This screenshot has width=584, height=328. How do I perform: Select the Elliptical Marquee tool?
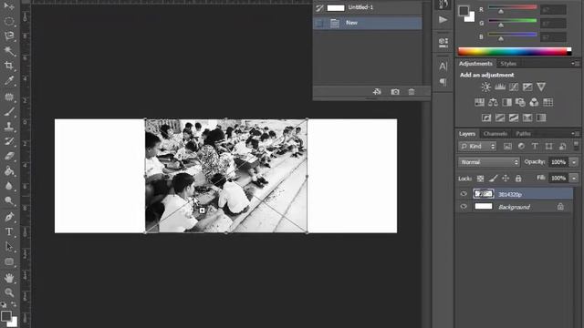(x=9, y=21)
